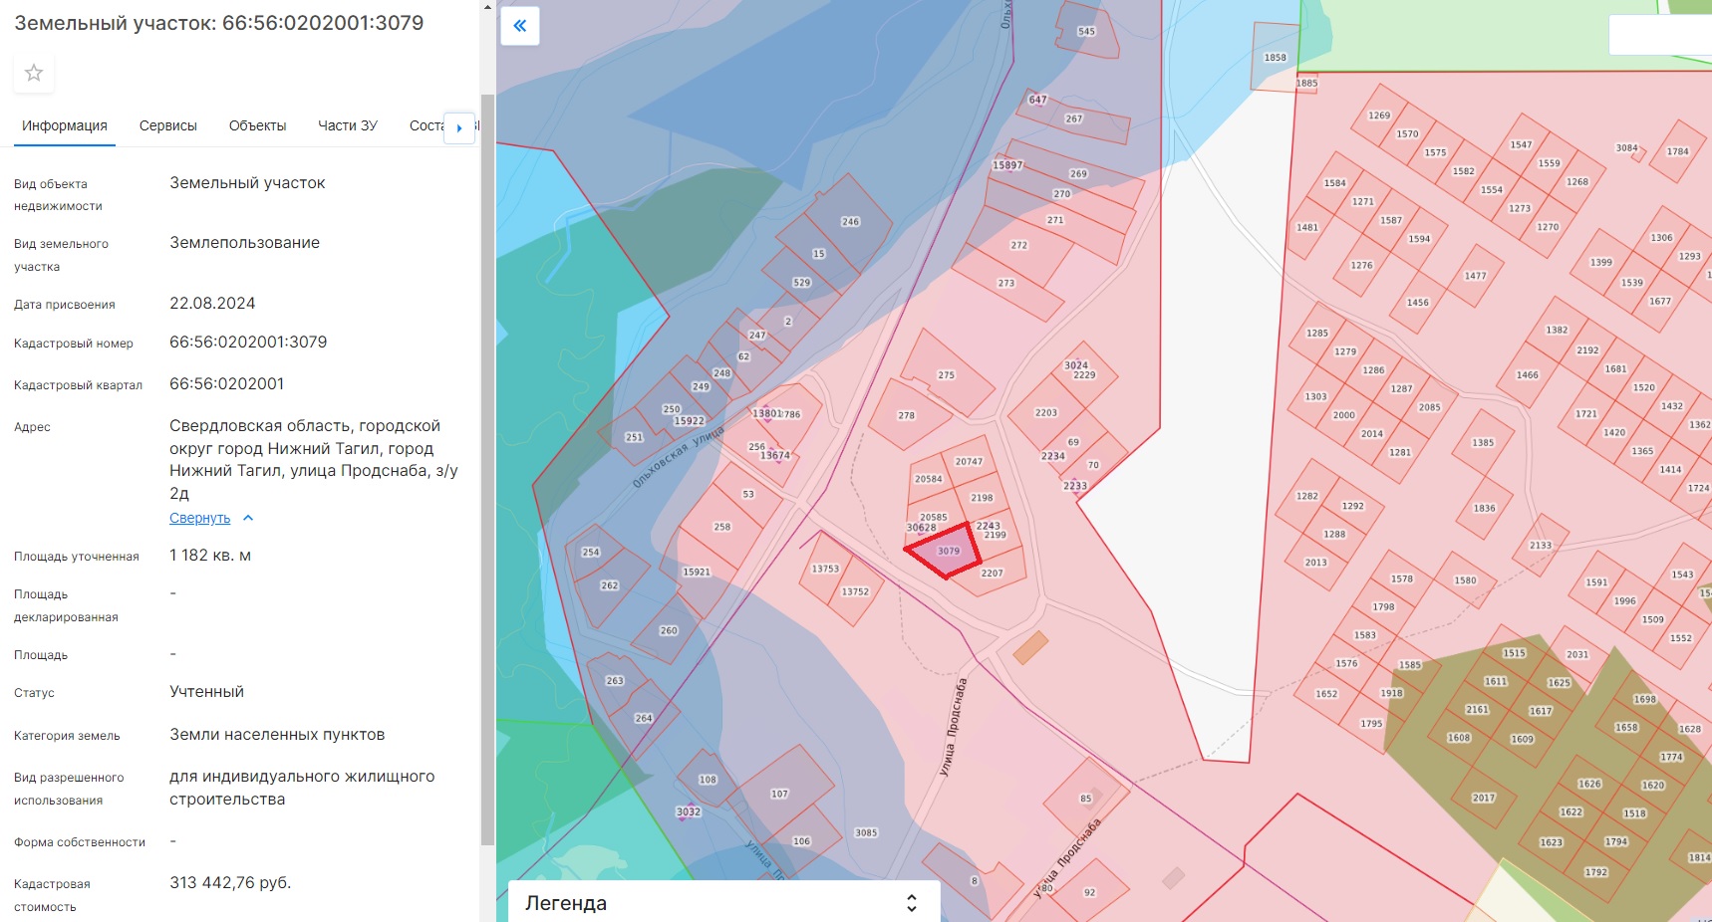Click parcel 258 on the map
Screen dimensions: 1712x922
pos(721,527)
